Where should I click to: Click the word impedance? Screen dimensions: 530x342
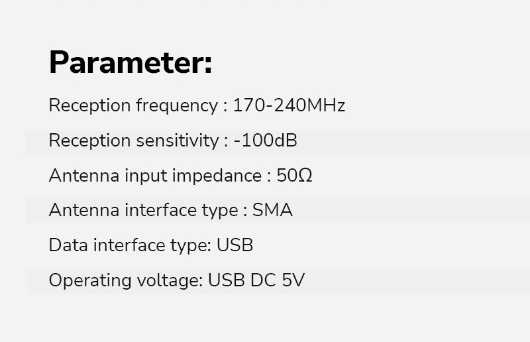click(217, 176)
